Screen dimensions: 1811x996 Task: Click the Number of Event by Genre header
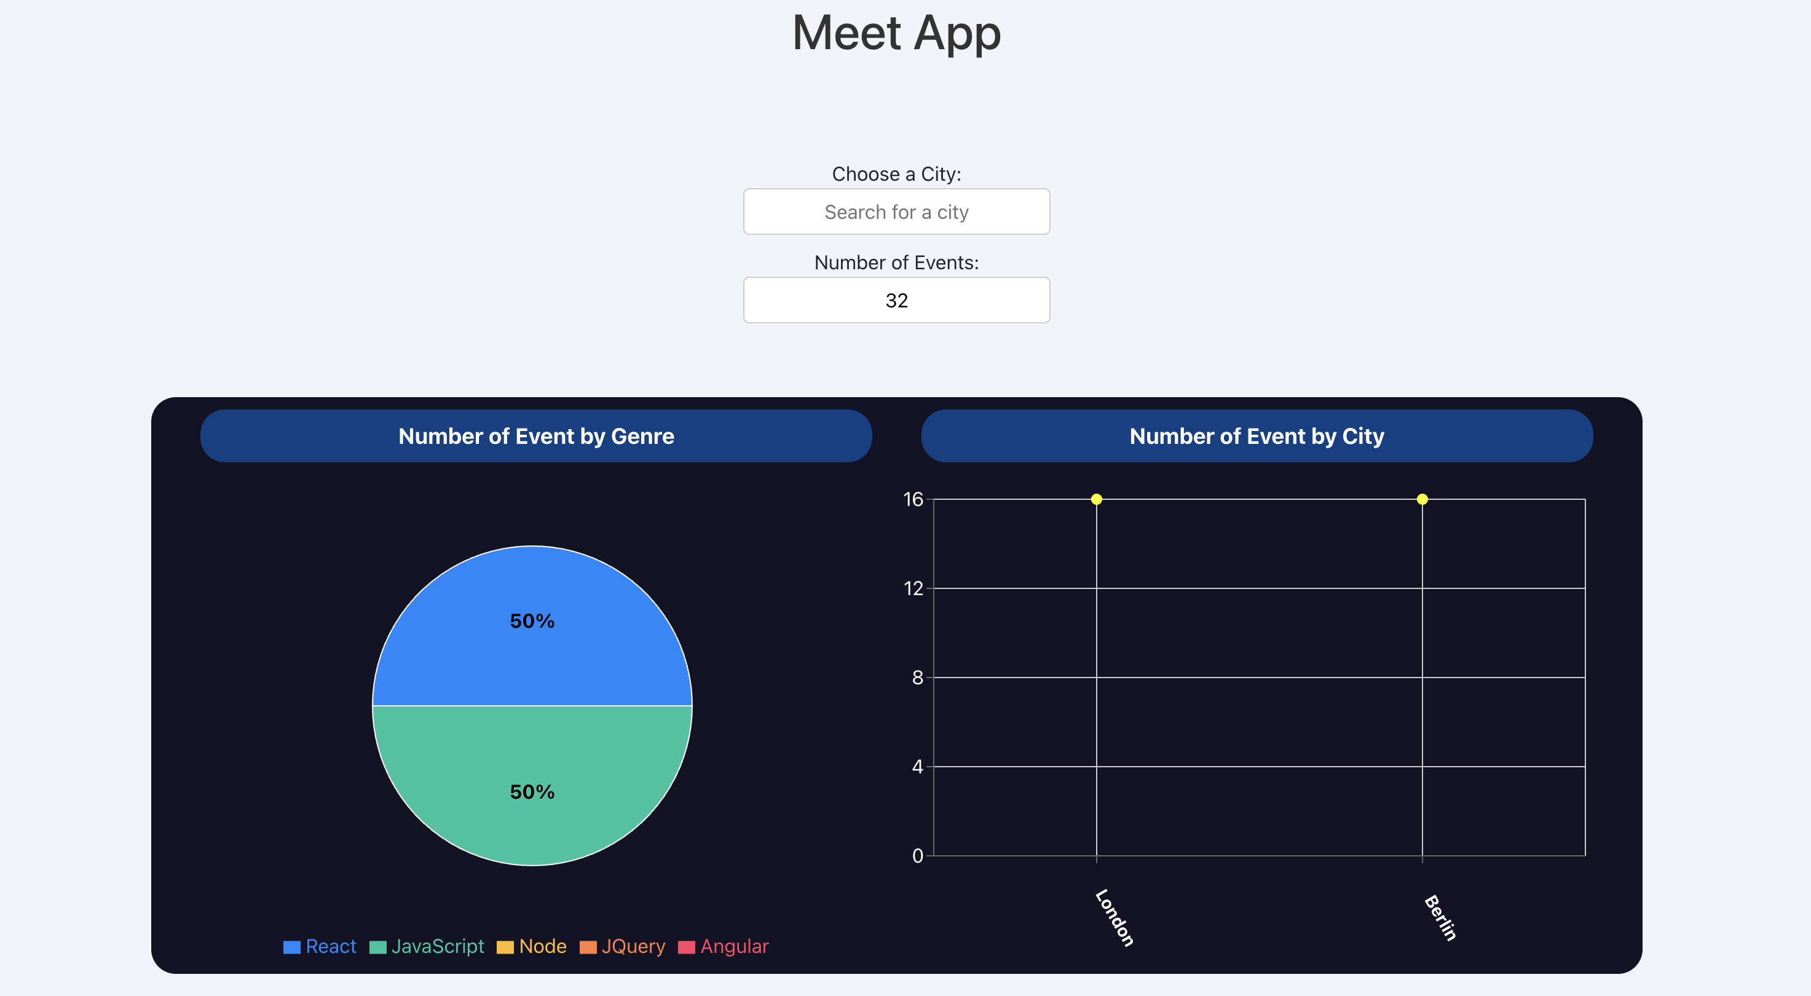click(537, 436)
